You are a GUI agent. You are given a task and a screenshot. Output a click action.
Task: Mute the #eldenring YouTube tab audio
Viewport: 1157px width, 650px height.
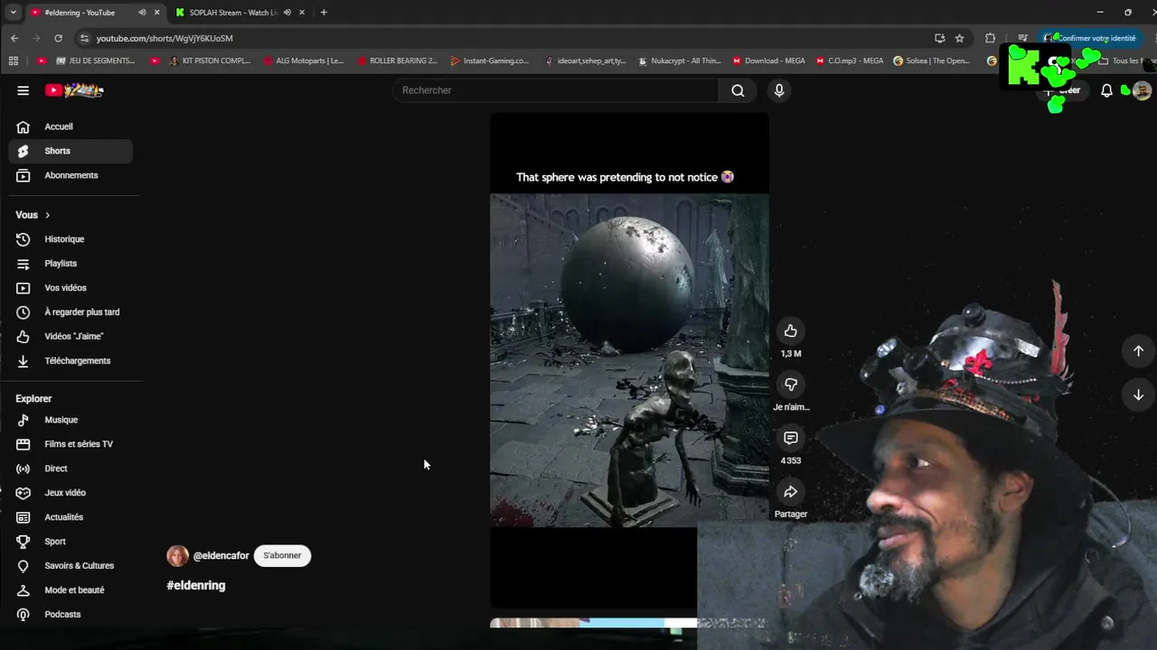click(142, 13)
